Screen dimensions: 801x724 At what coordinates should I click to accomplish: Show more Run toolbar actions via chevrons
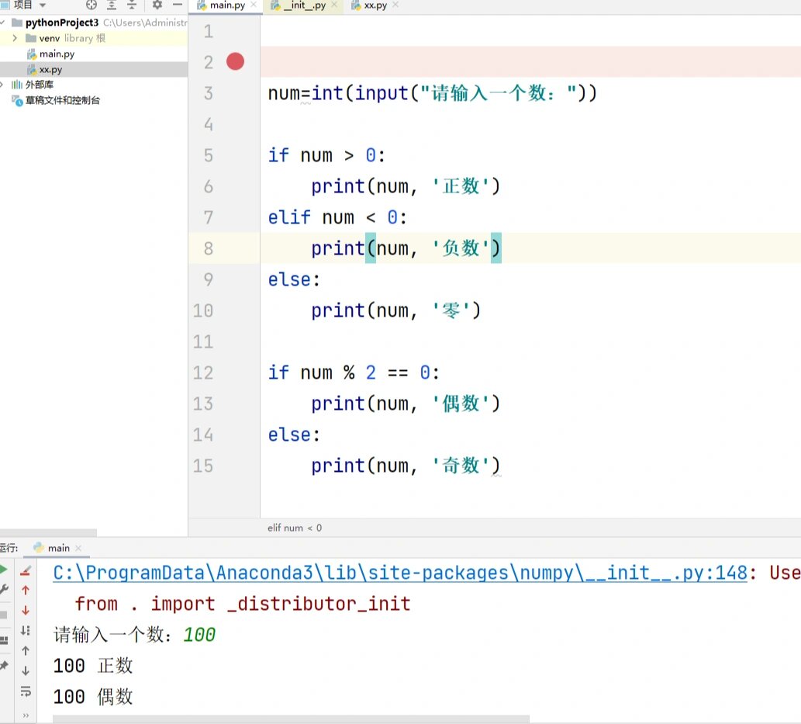pyautogui.click(x=26, y=715)
